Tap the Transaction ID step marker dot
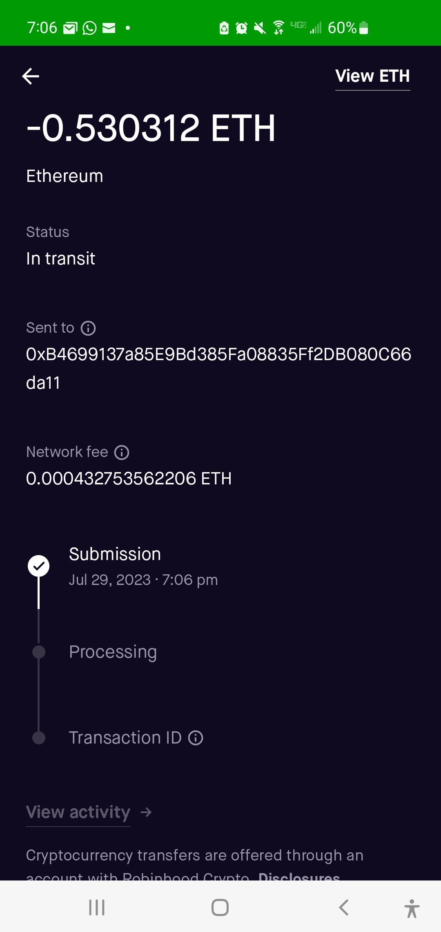Image resolution: width=441 pixels, height=932 pixels. pos(39,738)
